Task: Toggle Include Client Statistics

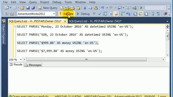Action: [128, 14]
